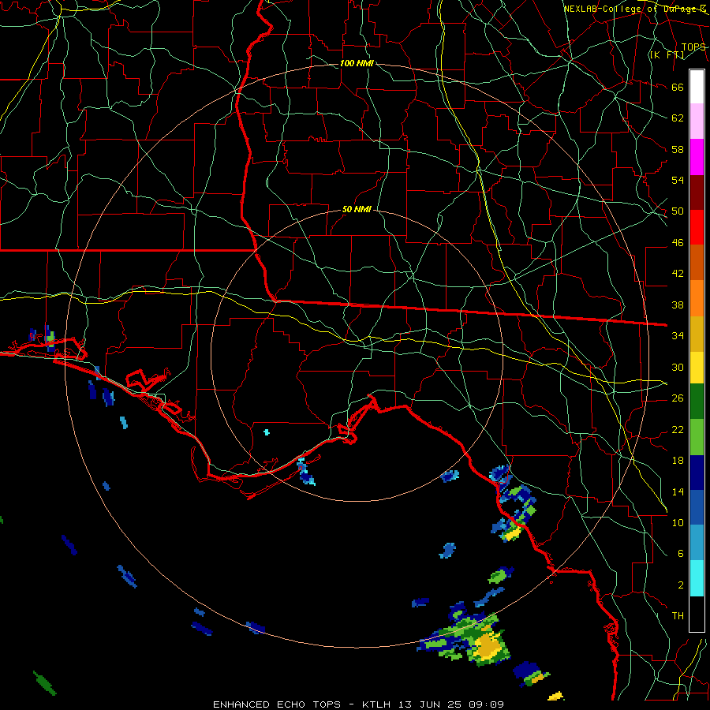Click the legend value "62"
Screen dimensions: 710x710
(x=678, y=118)
